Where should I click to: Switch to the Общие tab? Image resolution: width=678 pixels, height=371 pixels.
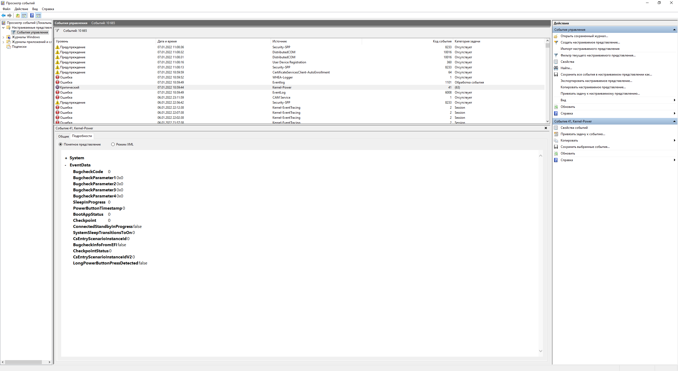(64, 136)
